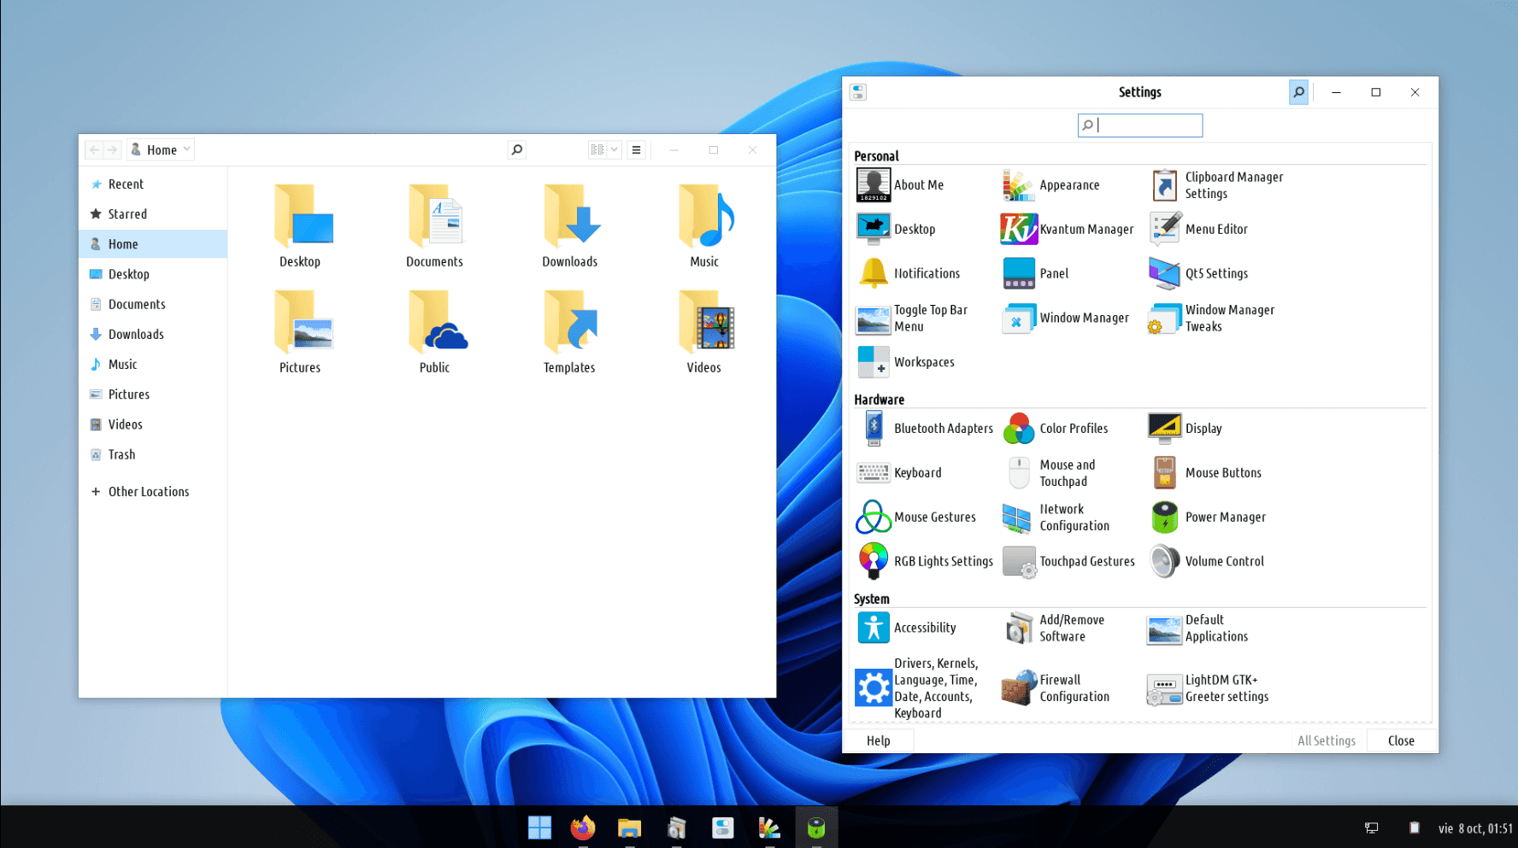The height and width of the screenshot is (848, 1518).
Task: Expand Other Locations in sidebar
Action: [148, 492]
